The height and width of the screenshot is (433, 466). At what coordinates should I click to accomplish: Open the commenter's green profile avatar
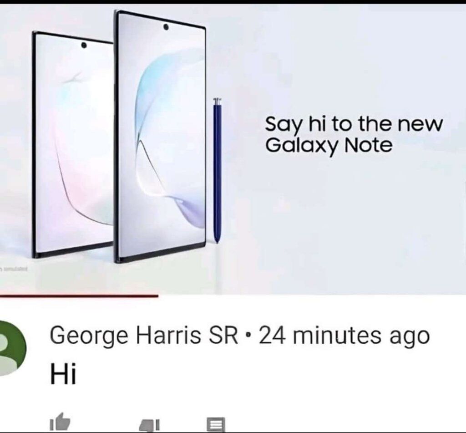[12, 348]
